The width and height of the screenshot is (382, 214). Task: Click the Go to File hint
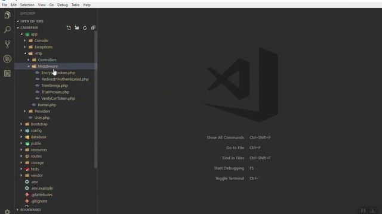point(235,147)
